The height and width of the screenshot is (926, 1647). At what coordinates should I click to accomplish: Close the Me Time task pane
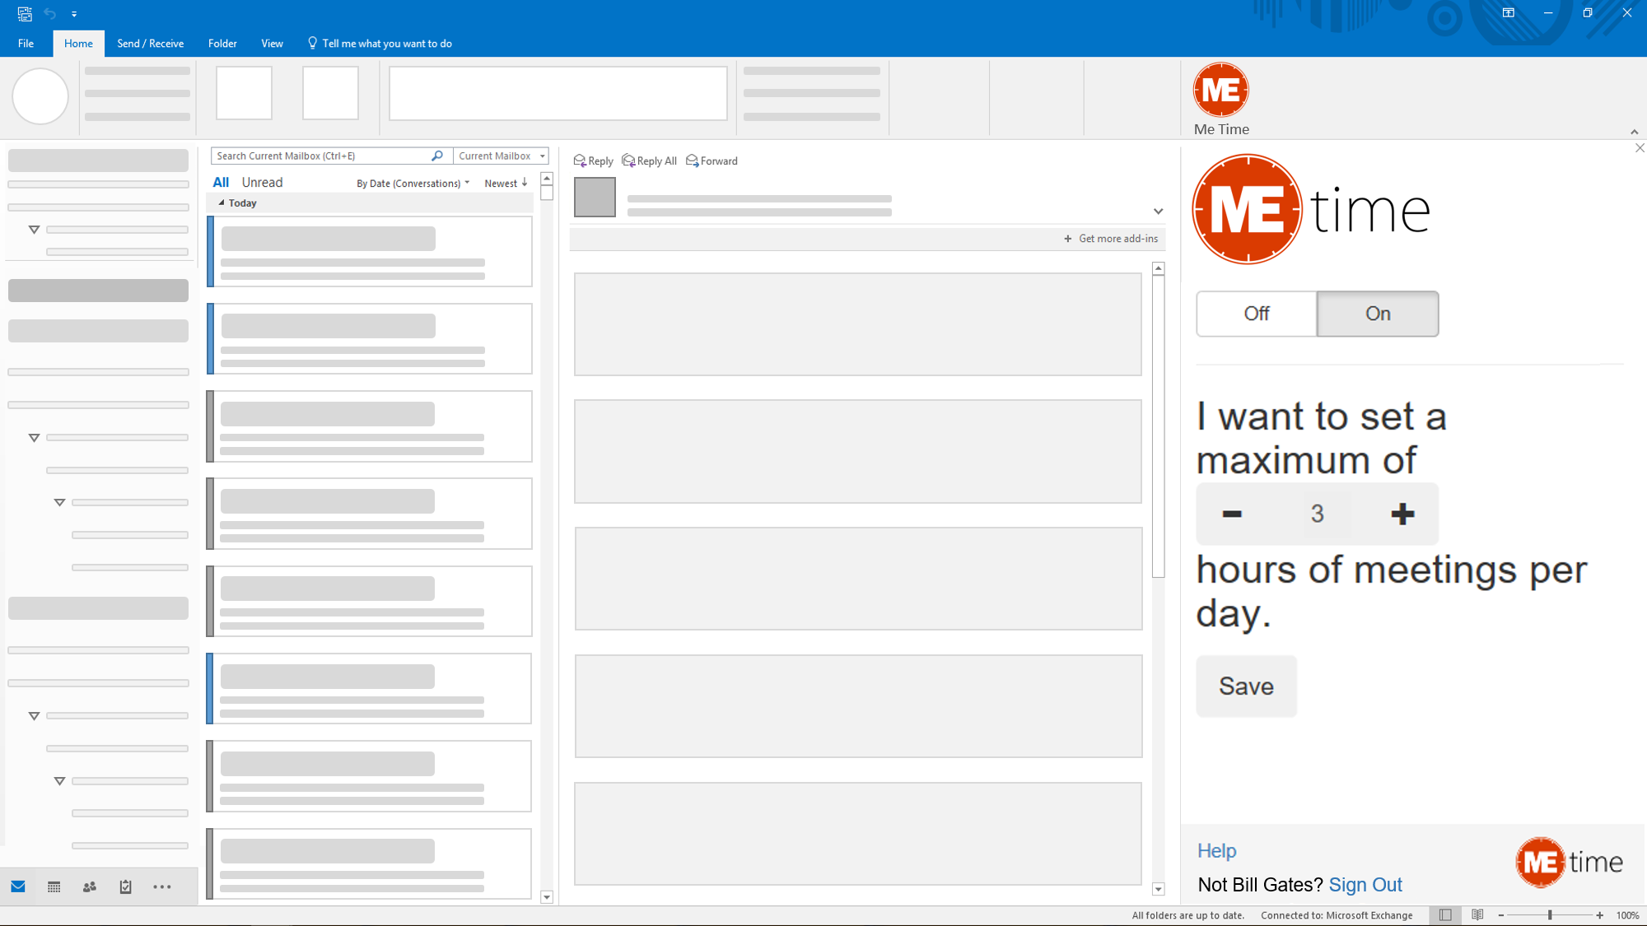tap(1640, 148)
